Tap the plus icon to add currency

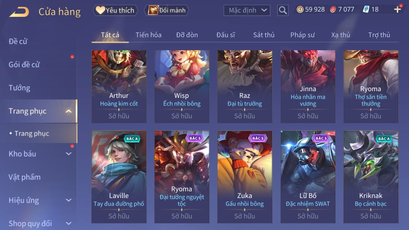397,9
